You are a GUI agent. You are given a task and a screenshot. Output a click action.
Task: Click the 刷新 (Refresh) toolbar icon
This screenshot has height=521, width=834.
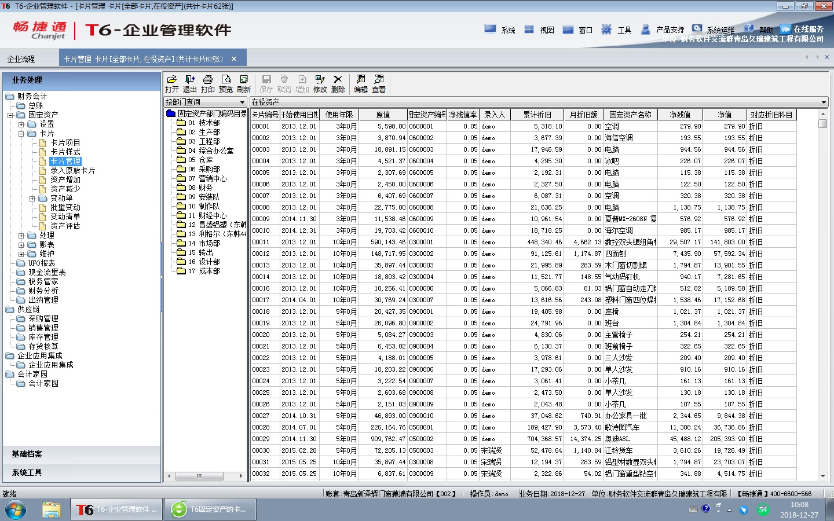243,84
